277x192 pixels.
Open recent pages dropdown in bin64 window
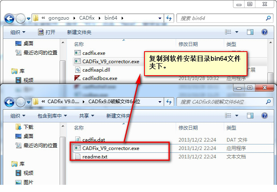point(28,18)
